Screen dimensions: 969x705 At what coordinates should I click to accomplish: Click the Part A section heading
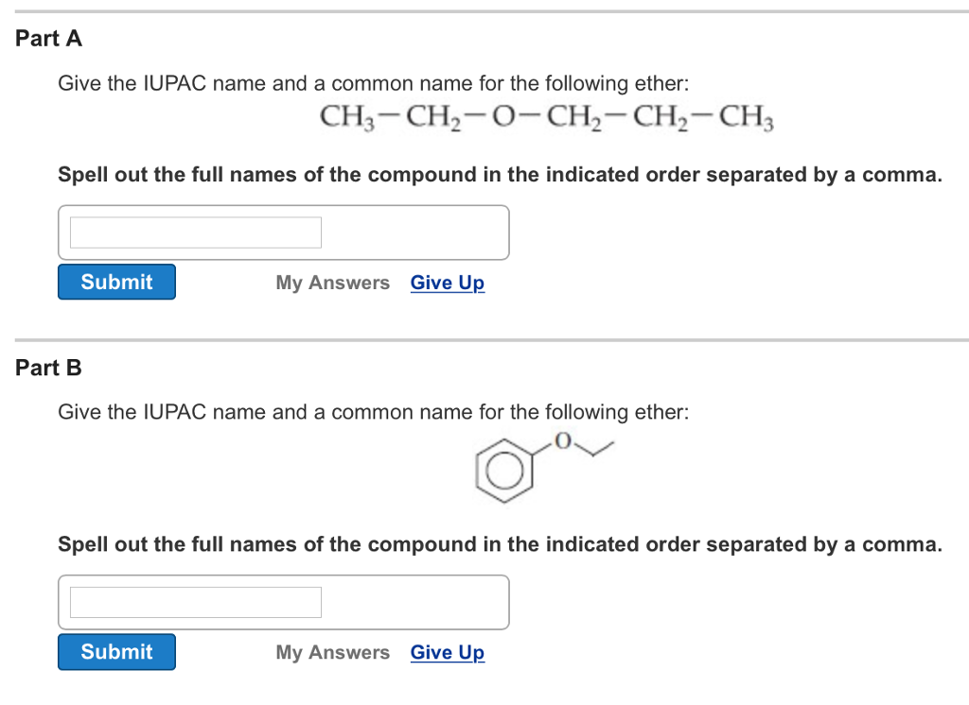(x=48, y=39)
